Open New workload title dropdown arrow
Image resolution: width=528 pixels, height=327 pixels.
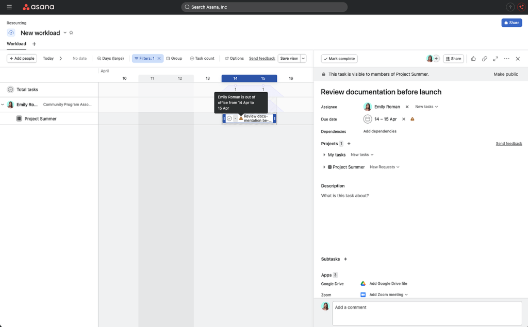(x=65, y=32)
